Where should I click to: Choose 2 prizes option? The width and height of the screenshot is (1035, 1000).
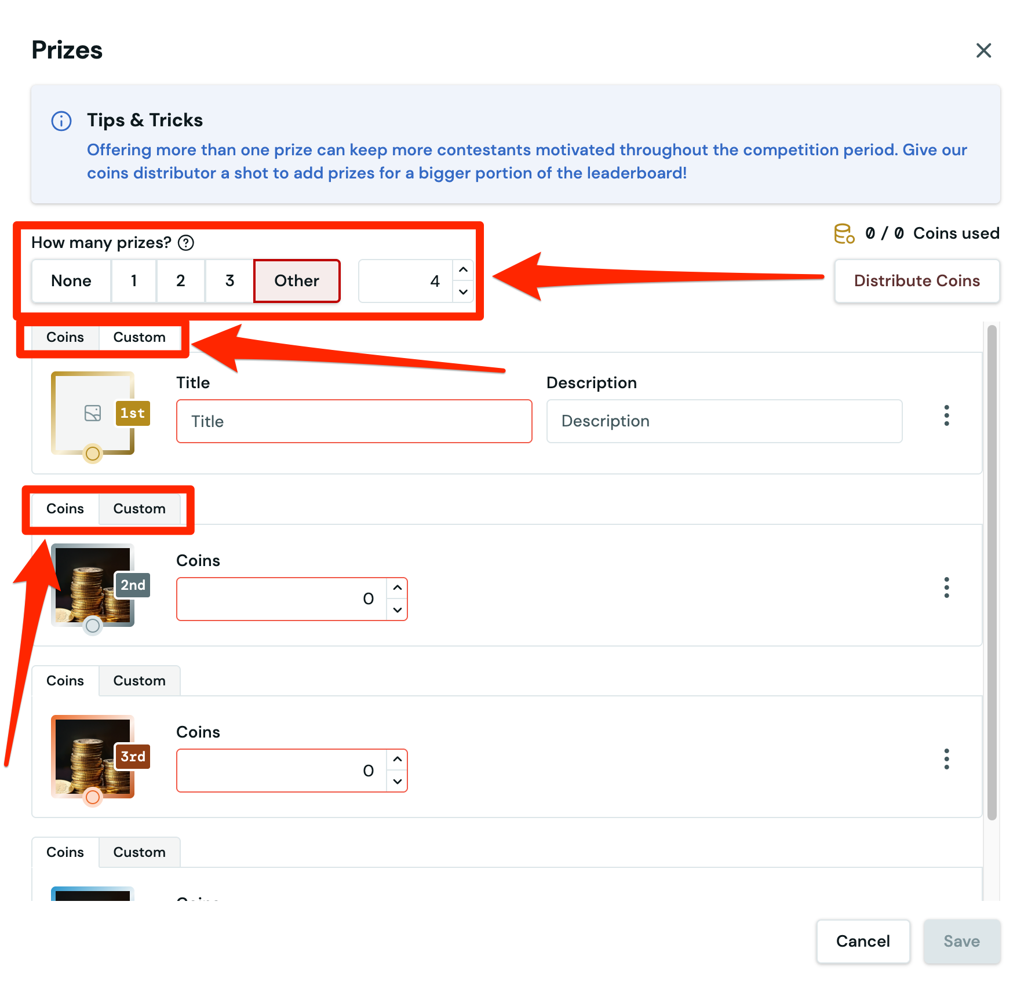(180, 281)
